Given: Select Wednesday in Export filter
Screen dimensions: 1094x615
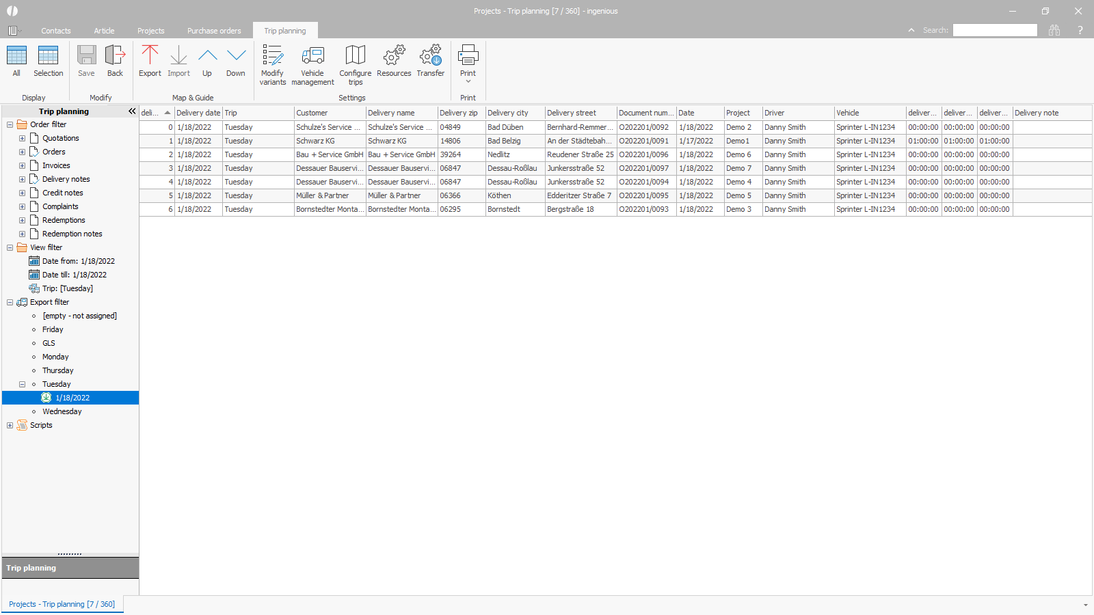Looking at the screenshot, I should [62, 411].
